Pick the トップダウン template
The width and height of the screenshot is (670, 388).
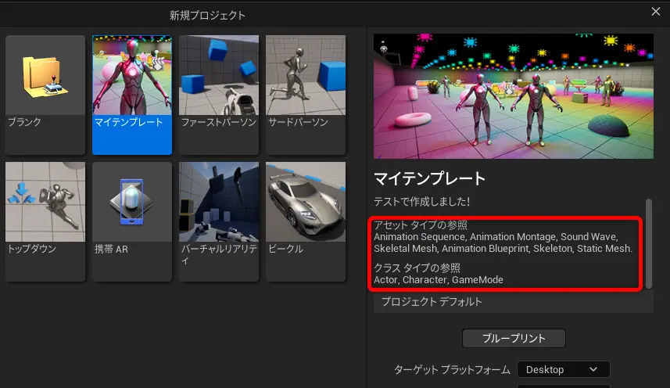[45, 221]
